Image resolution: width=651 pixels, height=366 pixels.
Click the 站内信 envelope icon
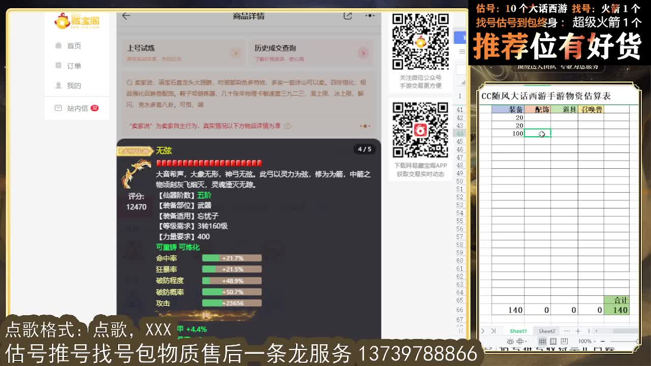[57, 108]
